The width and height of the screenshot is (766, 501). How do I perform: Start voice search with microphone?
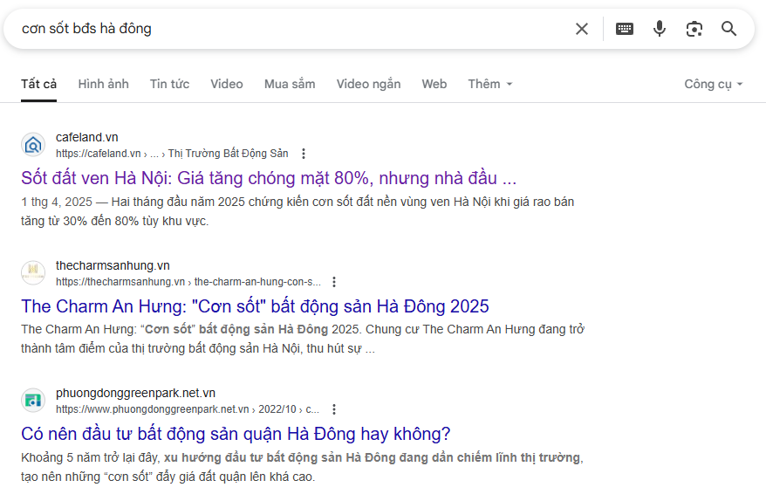(x=660, y=29)
